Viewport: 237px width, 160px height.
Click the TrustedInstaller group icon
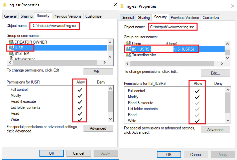(128, 55)
